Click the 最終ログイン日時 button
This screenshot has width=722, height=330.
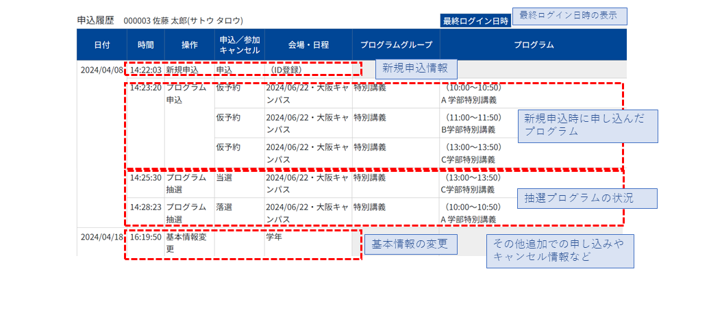[x=475, y=21]
